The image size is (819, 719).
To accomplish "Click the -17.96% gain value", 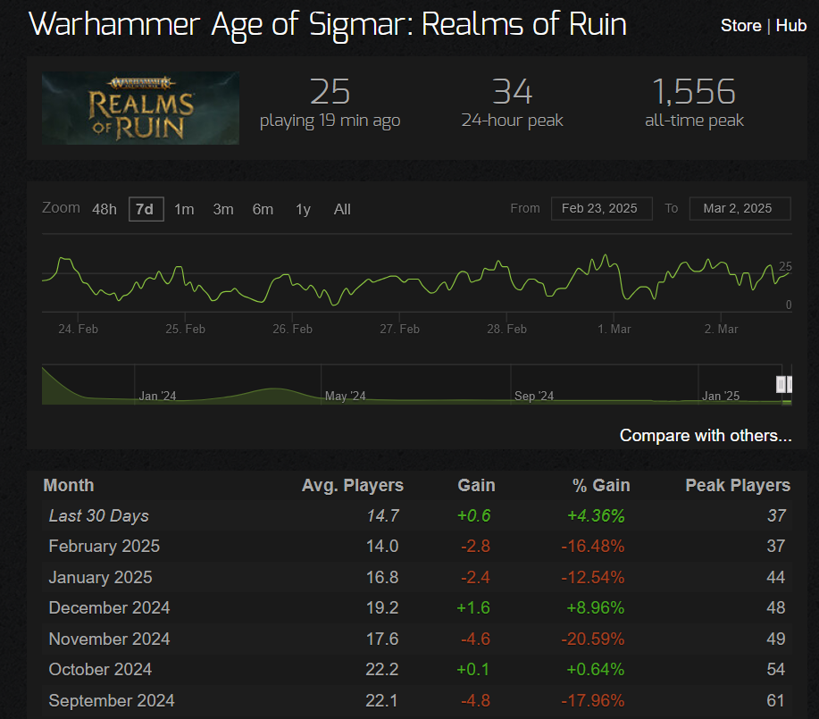I will (x=593, y=700).
